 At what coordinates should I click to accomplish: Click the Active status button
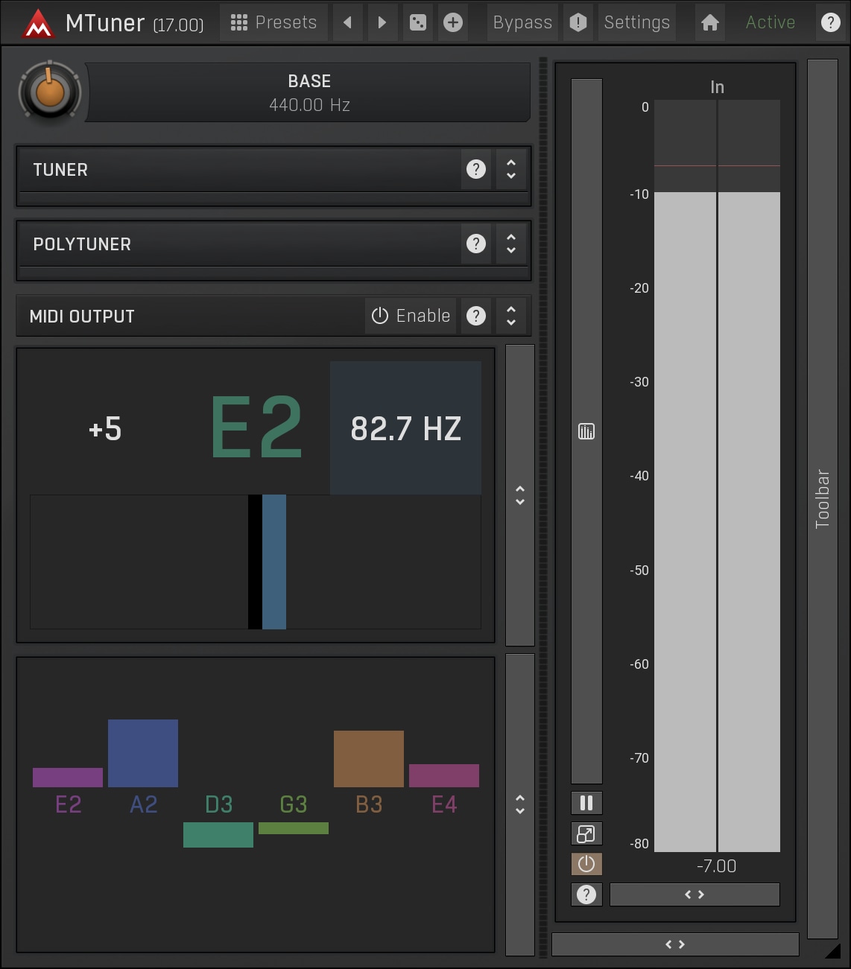(x=771, y=22)
